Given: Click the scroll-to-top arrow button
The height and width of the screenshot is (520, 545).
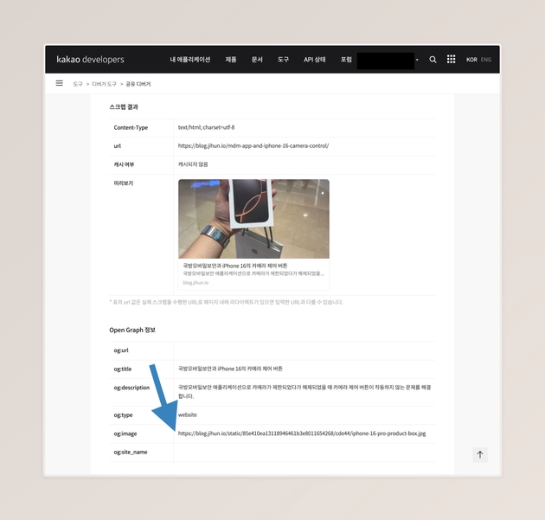Looking at the screenshot, I should (480, 454).
